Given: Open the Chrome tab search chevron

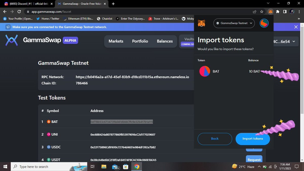Looking at the screenshot, I should pos(269,3).
